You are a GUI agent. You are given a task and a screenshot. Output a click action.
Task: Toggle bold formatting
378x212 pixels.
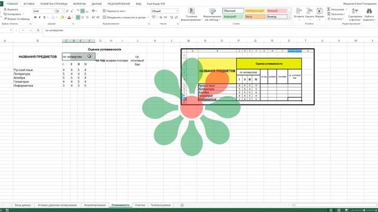tap(35, 17)
